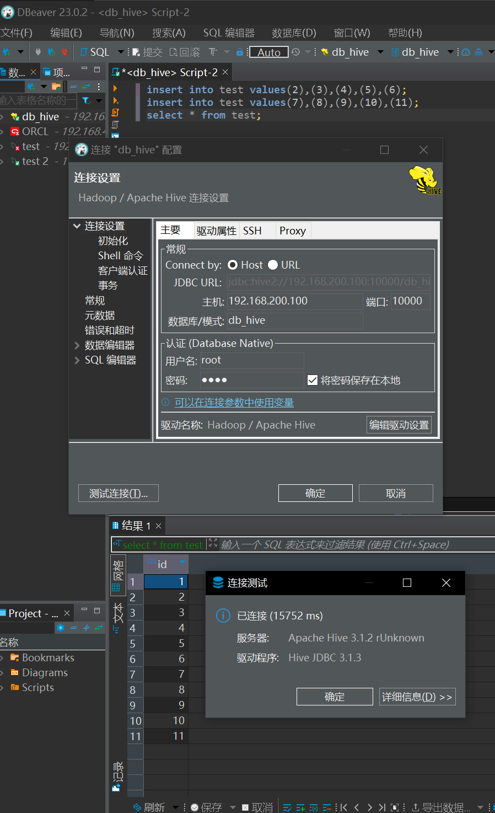Click the 提交 commit toolbar icon
The height and width of the screenshot is (813, 495).
(x=147, y=52)
